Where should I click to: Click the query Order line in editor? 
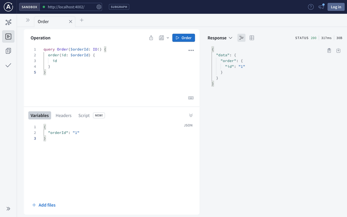click(75, 50)
